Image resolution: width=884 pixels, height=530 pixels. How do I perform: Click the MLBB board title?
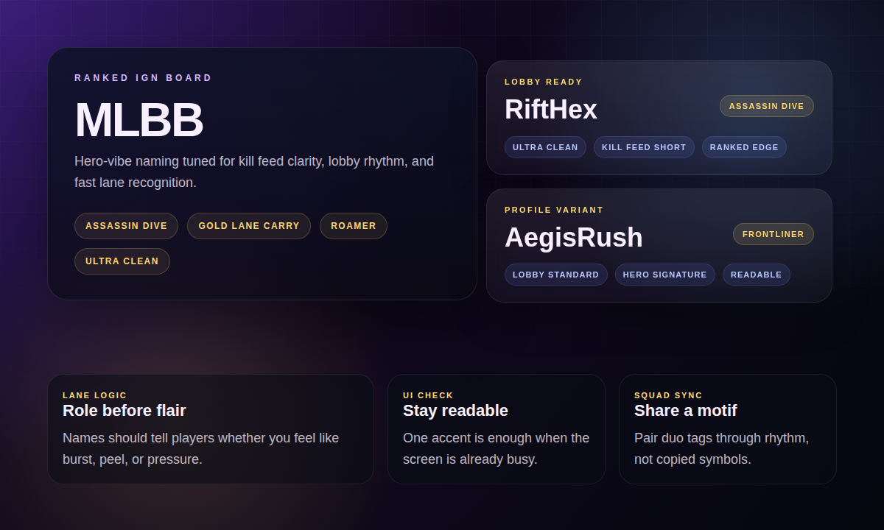point(138,121)
